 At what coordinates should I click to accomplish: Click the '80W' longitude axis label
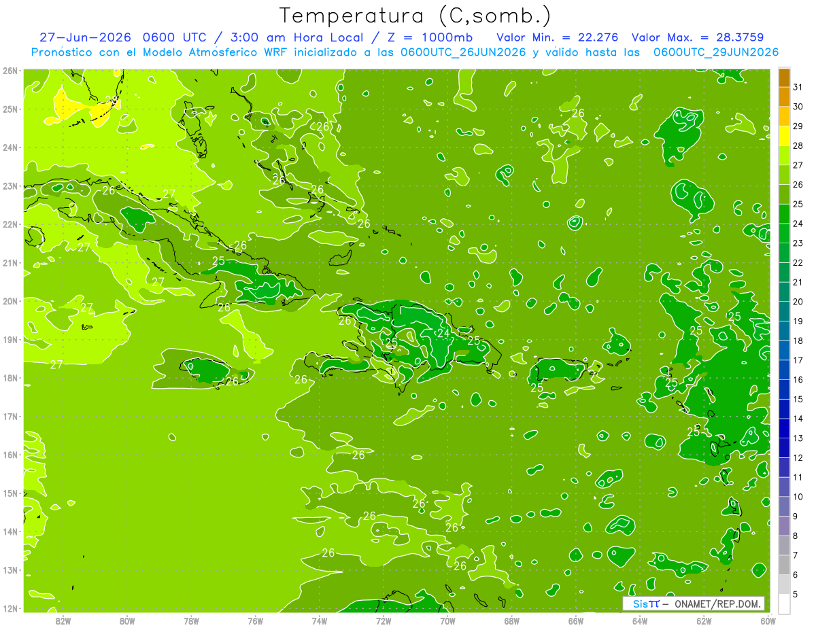(126, 620)
